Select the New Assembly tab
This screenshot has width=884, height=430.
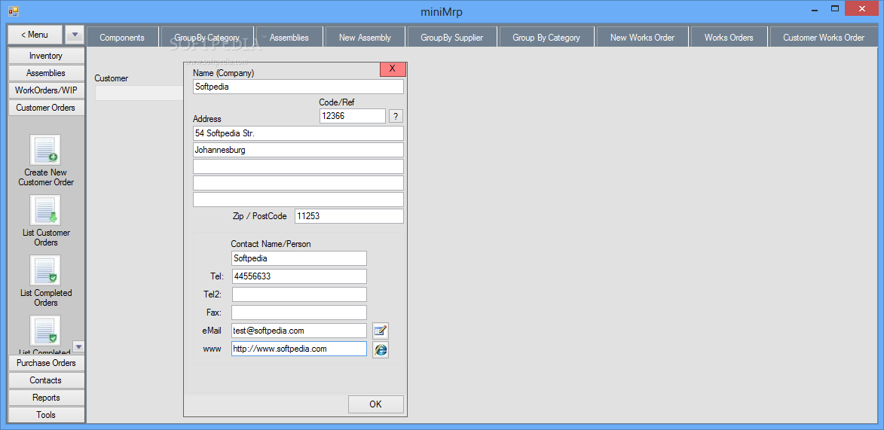point(366,38)
